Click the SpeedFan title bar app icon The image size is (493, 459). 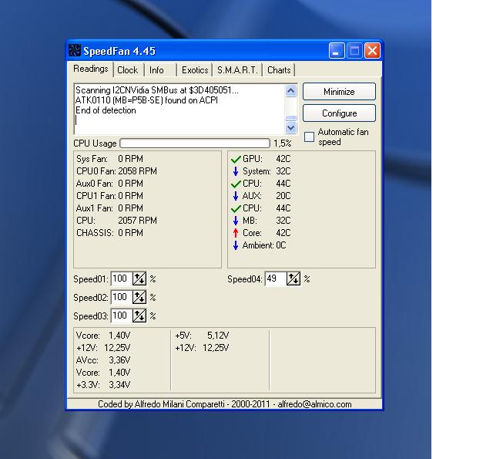(75, 50)
